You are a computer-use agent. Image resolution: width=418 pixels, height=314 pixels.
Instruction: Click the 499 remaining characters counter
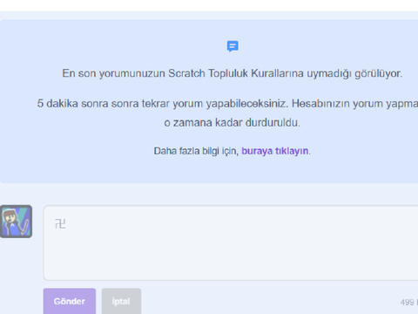pyautogui.click(x=409, y=303)
